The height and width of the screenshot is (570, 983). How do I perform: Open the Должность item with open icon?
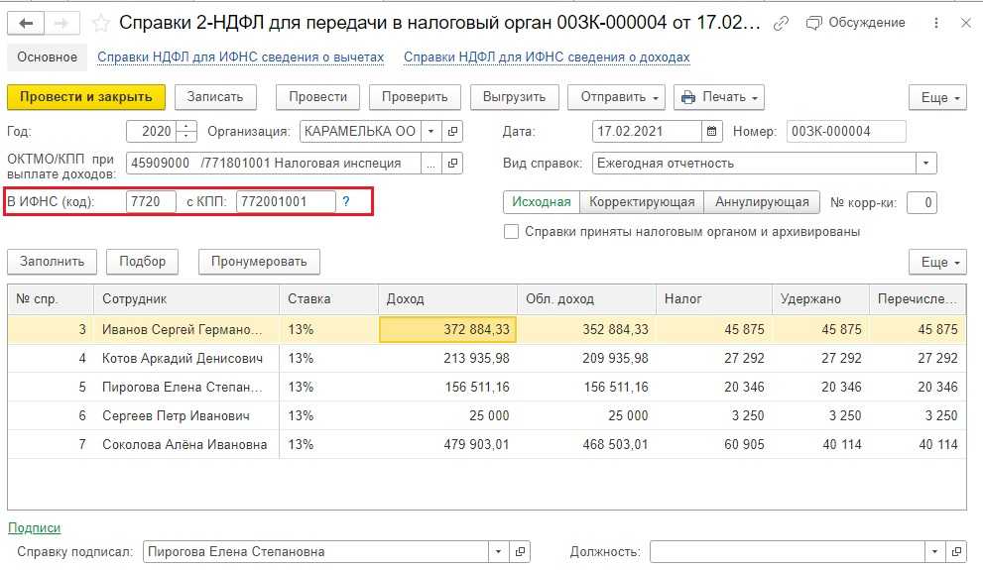point(956,552)
